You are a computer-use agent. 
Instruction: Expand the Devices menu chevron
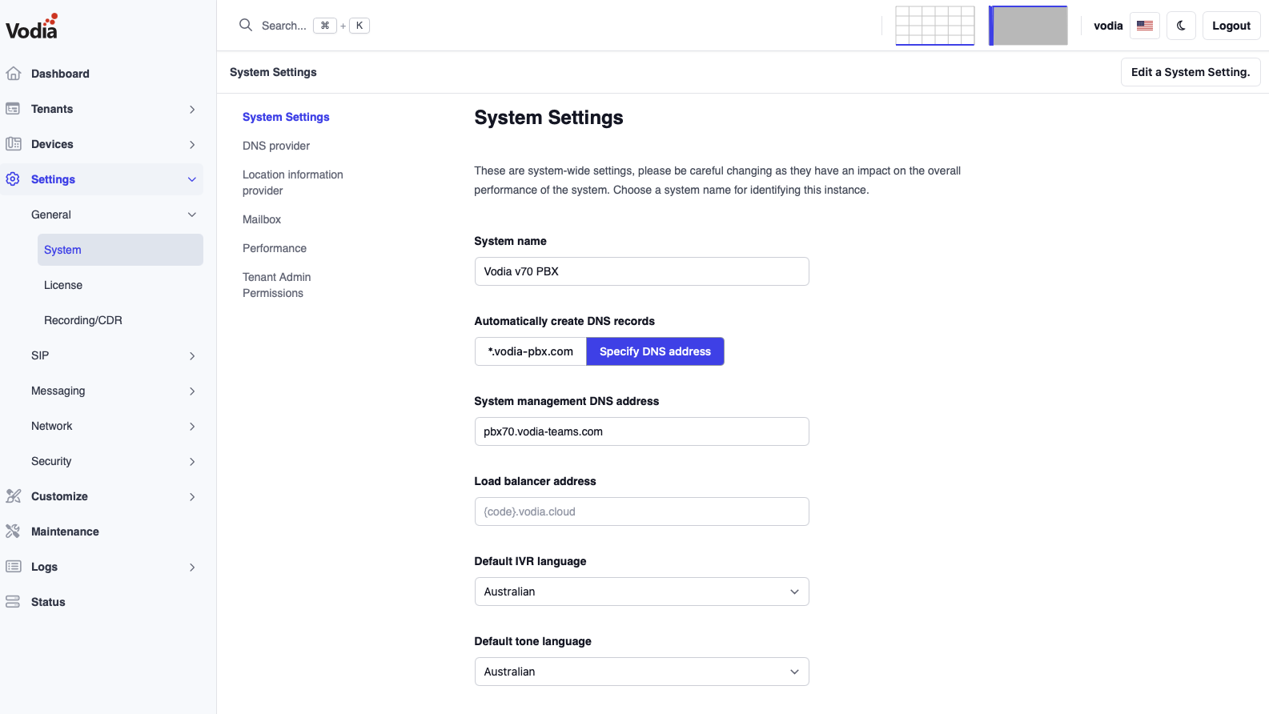coord(192,144)
